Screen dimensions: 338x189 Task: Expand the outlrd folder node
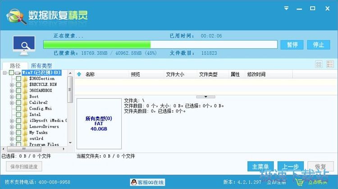[12, 139]
